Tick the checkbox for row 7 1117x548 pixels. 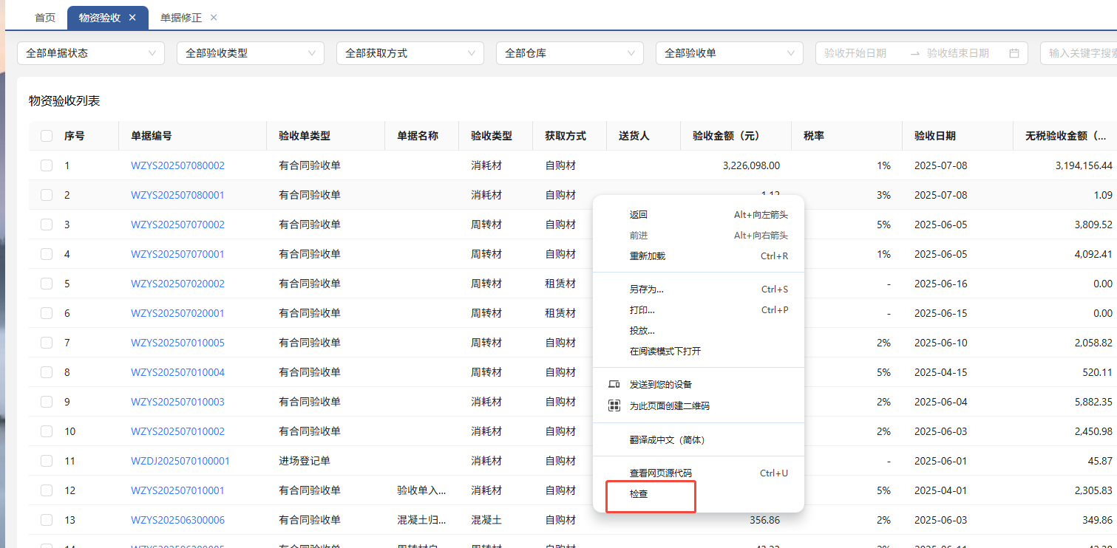[x=47, y=343]
